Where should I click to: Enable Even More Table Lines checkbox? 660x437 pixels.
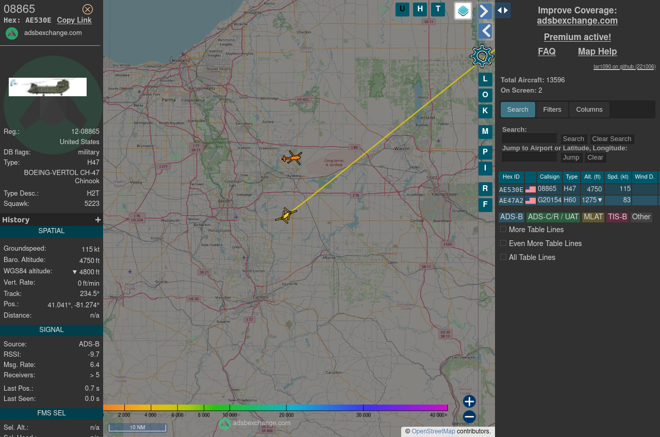coord(503,243)
